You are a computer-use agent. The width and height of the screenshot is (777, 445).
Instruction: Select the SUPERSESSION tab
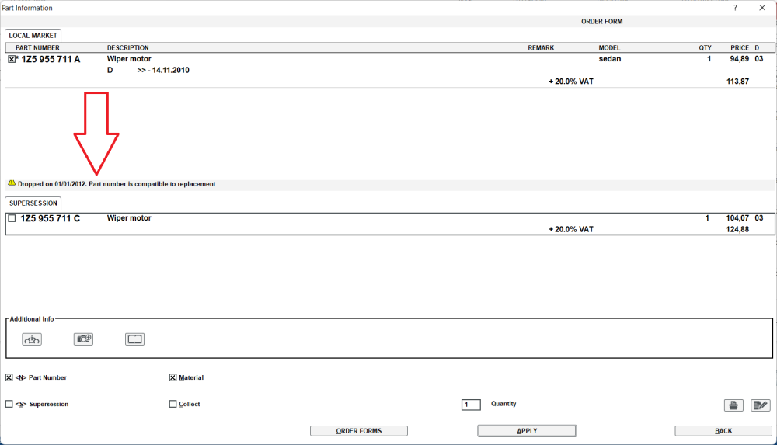coord(33,203)
